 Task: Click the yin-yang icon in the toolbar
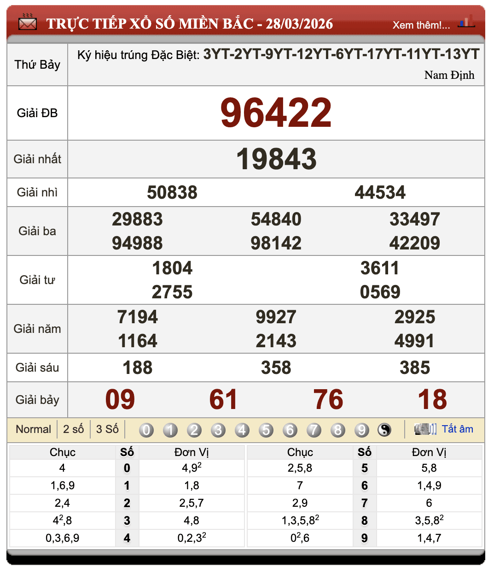point(384,429)
